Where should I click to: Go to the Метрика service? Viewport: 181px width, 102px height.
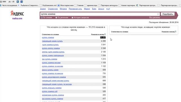pyautogui.click(x=63, y=9)
